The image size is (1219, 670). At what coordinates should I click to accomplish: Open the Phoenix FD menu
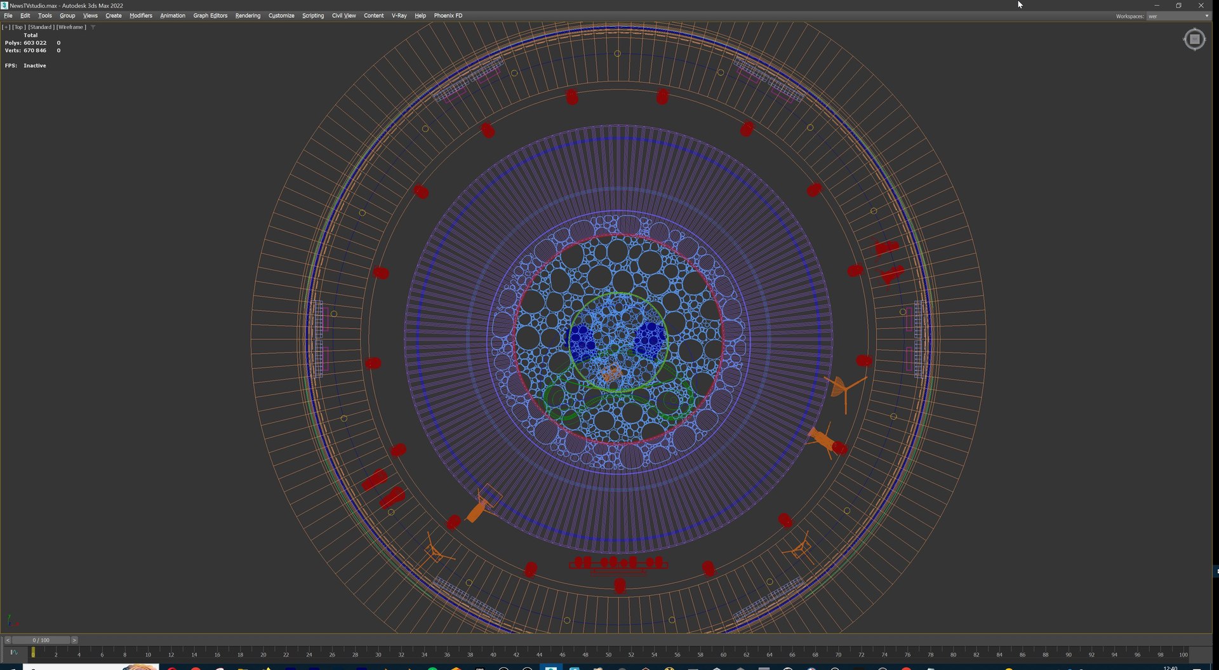(x=448, y=16)
